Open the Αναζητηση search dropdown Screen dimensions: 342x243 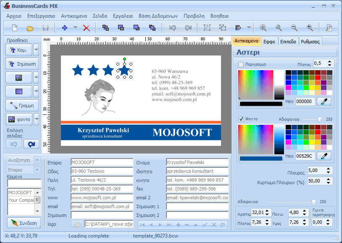click(x=37, y=160)
